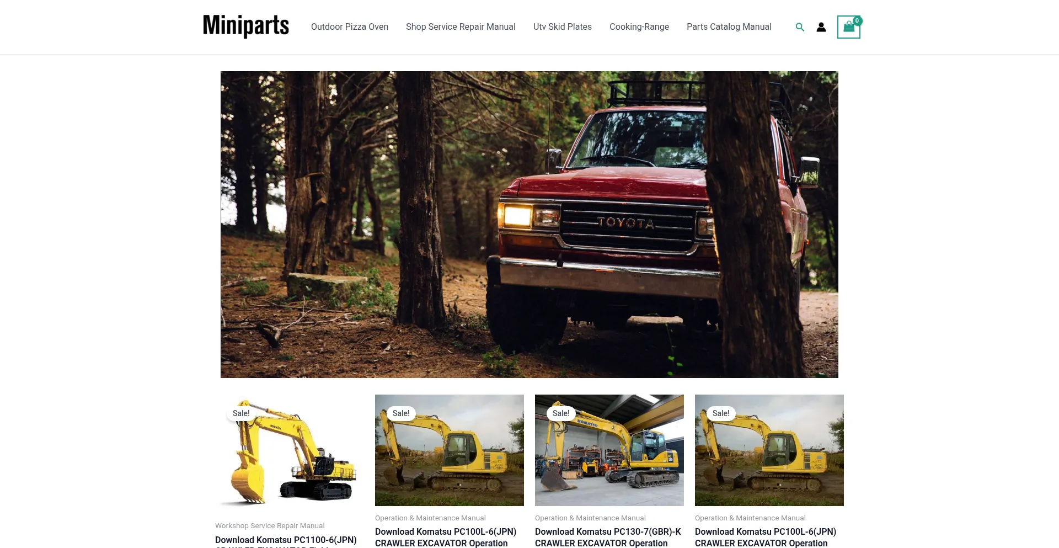Image resolution: width=1059 pixels, height=548 pixels.
Task: Open Download Komatsu PC130-7(GBR)-K product link
Action: tap(608, 538)
